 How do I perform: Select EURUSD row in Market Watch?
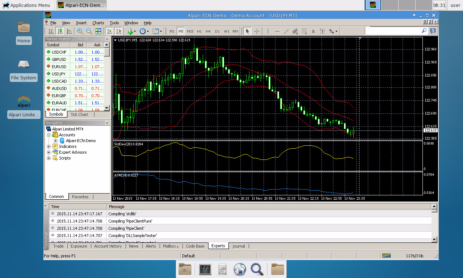pyautogui.click(x=74, y=66)
